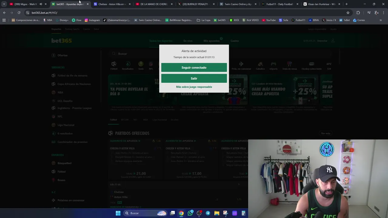Open the KICK bookmark
Image resolution: width=388 pixels, height=218 pixels.
[x=234, y=20]
